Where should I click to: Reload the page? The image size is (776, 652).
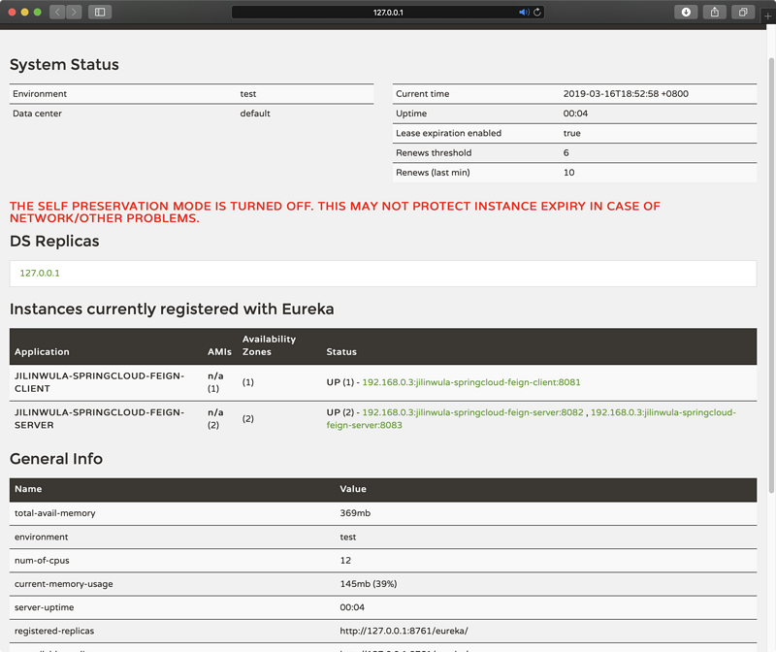point(537,12)
